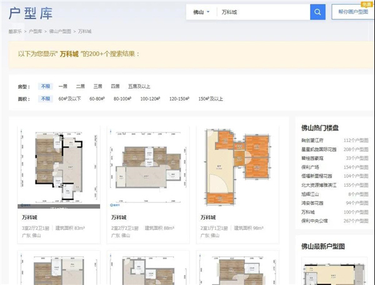375x285 pixels.
Task: Filter area by 80-100㎡
Action: tap(122, 99)
